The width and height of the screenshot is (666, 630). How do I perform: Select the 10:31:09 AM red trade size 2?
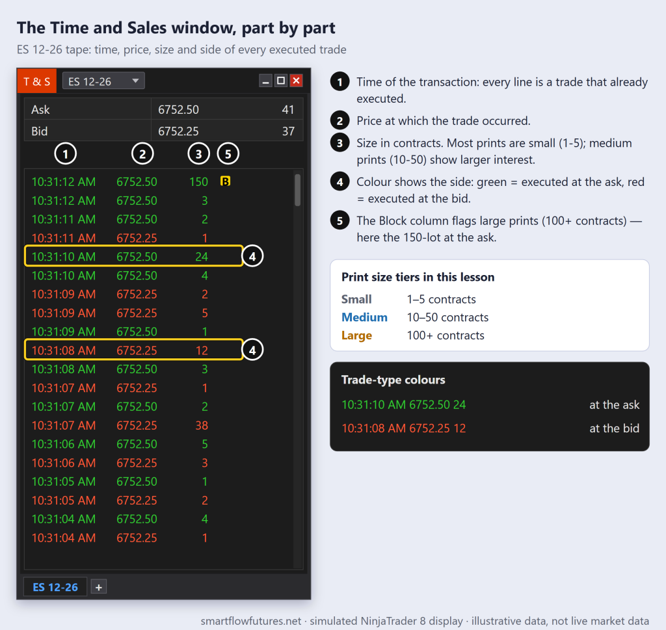tap(159, 295)
